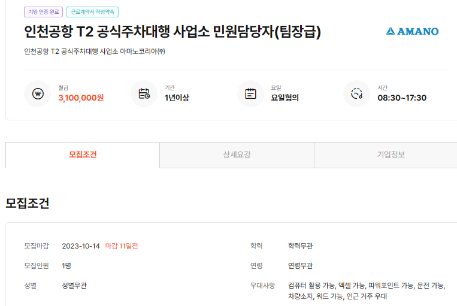This screenshot has height=306, width=457.
Task: Click the age value 연령무관
Action: pos(301,266)
